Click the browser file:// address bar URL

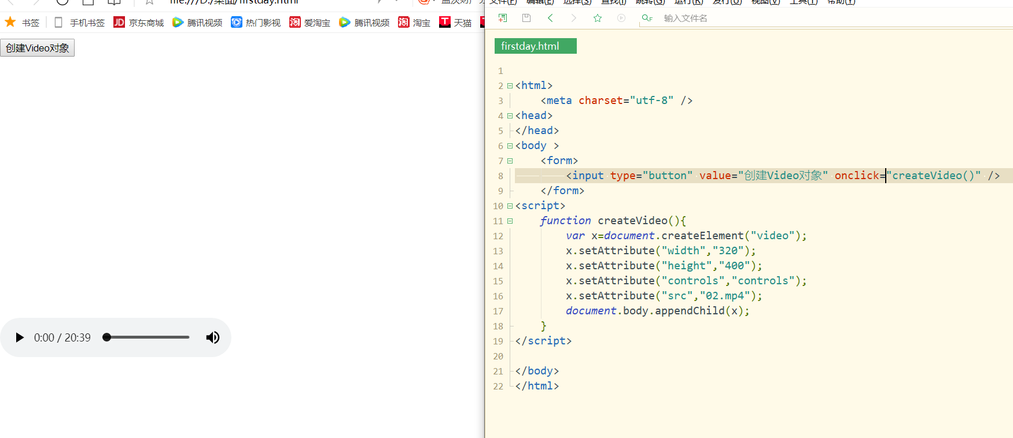click(x=234, y=2)
